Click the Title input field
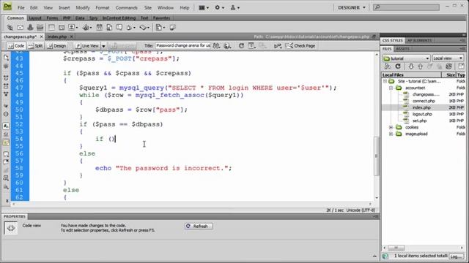Image resolution: width=469 pixels, height=263 pixels. [x=182, y=45]
